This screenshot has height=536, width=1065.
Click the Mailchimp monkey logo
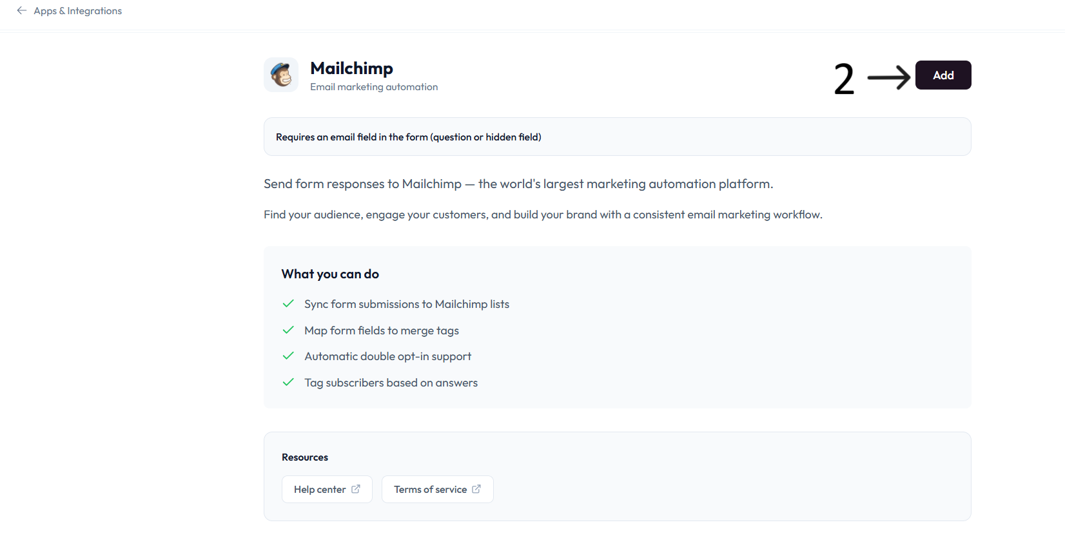coord(281,75)
